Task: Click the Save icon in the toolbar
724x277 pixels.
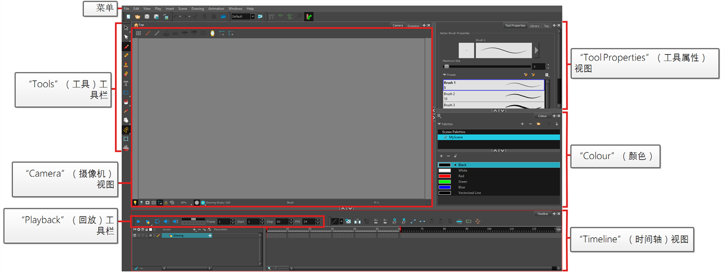Action: coord(147,17)
